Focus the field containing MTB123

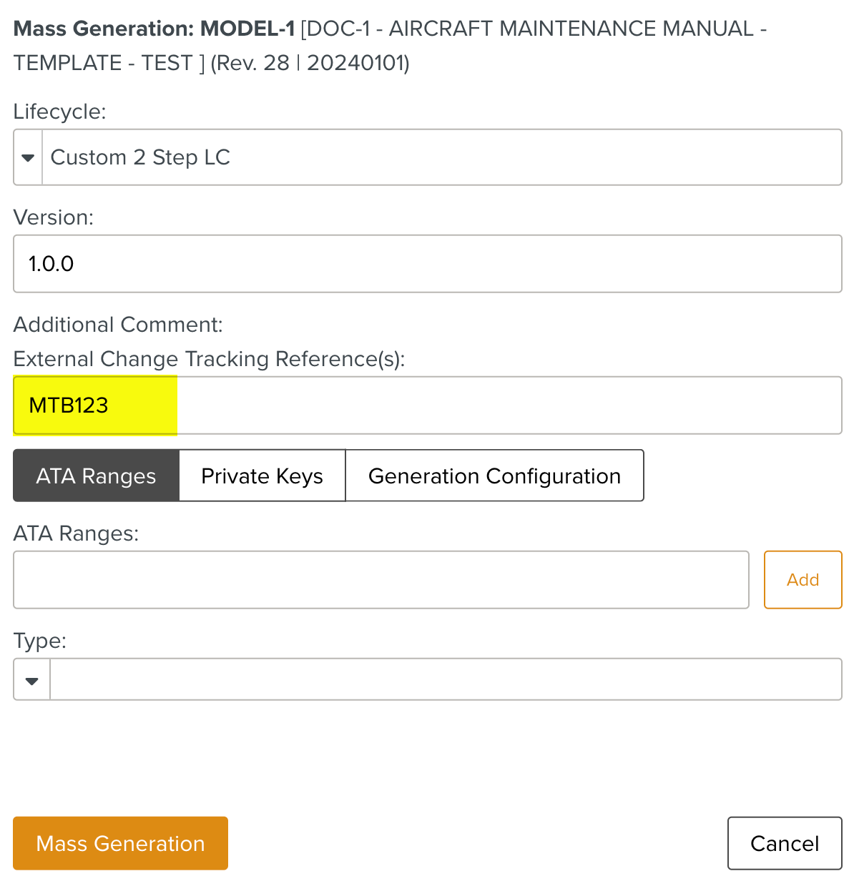point(427,405)
